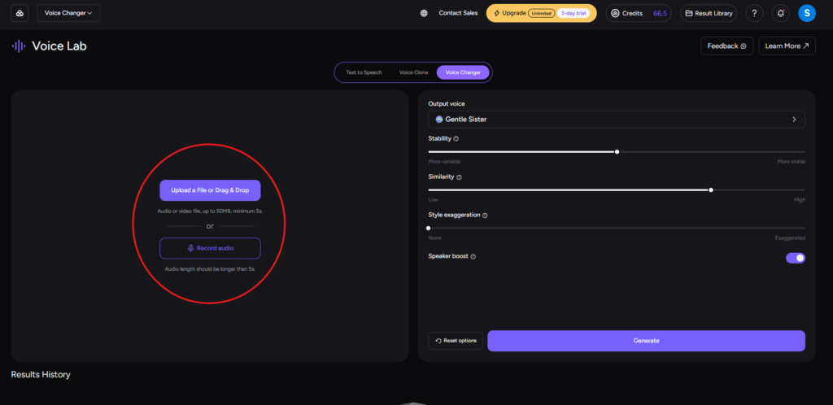The height and width of the screenshot is (405, 833).
Task: Click the Speaker boost info icon
Action: [473, 256]
